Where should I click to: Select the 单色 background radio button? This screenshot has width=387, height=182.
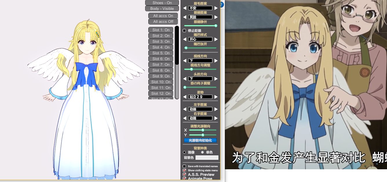coord(202,152)
